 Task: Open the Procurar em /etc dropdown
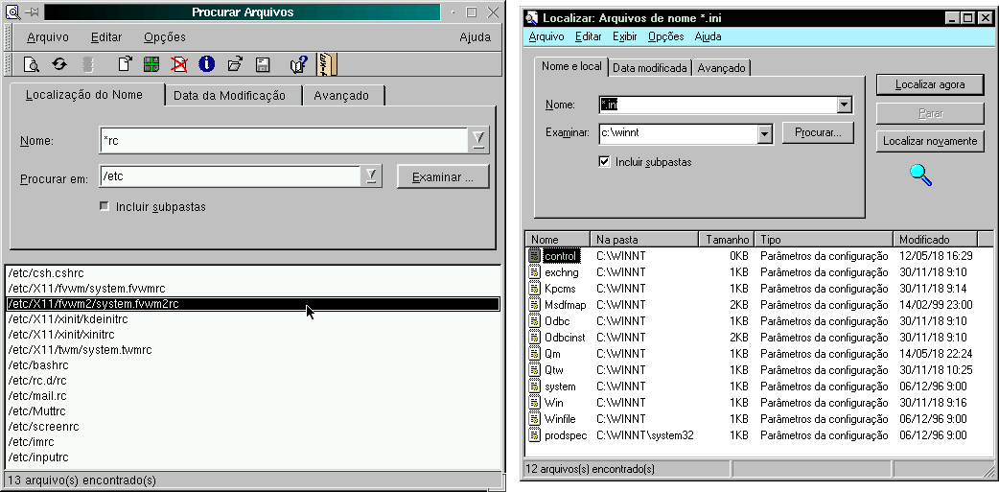(371, 176)
